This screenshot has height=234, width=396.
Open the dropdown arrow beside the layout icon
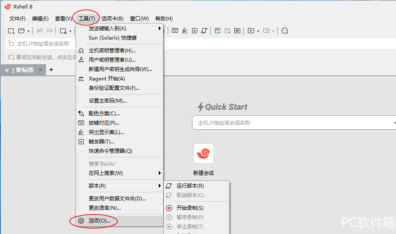click(273, 31)
